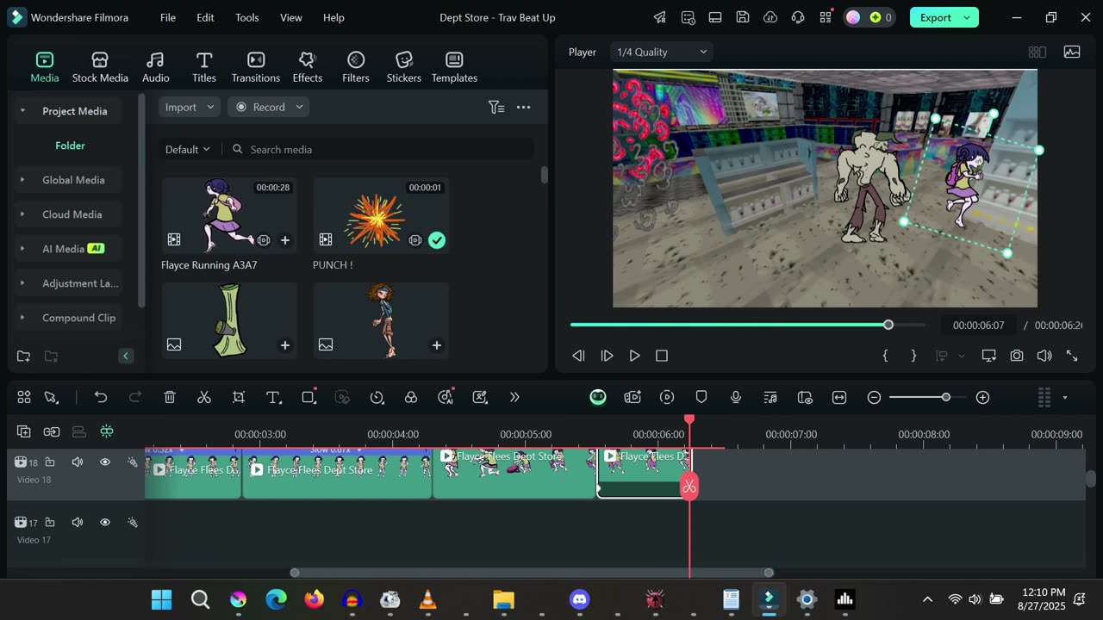Click the Play button in the player
Screen dimensions: 1103x620
point(635,356)
